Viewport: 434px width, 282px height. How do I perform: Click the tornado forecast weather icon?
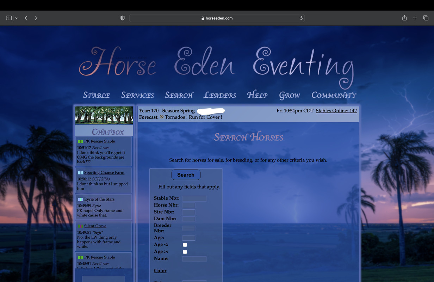(162, 117)
